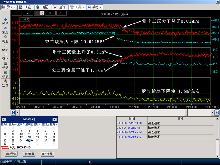Select the 光标 cursor tool

[x=5, y=21]
